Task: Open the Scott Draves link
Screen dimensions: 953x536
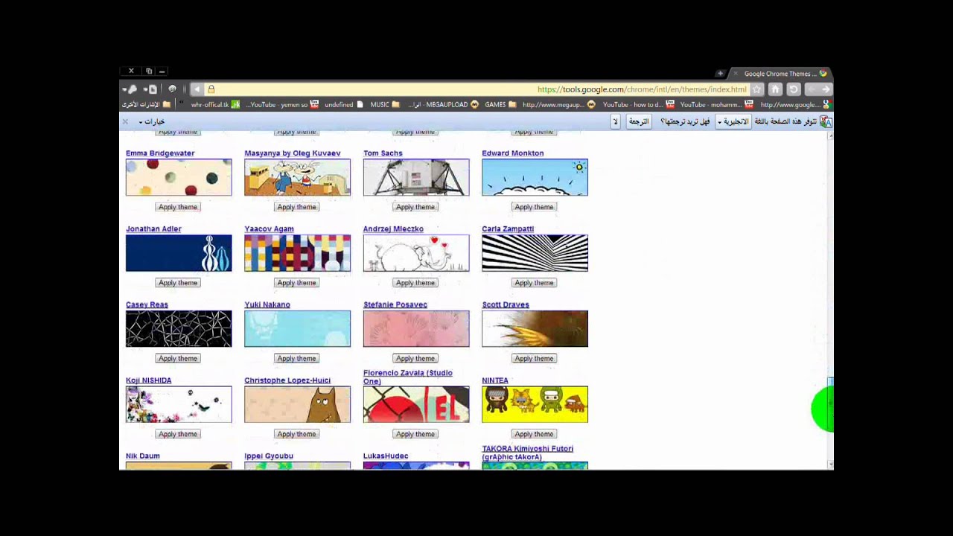Action: coord(506,304)
